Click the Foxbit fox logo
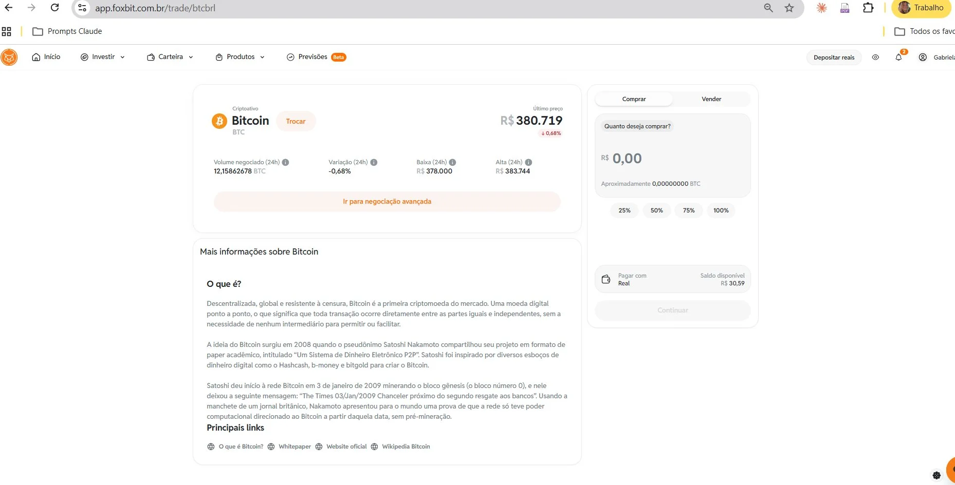The height and width of the screenshot is (485, 955). pyautogui.click(x=9, y=57)
